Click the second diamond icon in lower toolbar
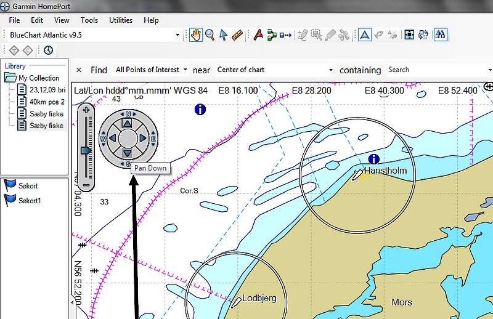The image size is (493, 319). point(28,50)
